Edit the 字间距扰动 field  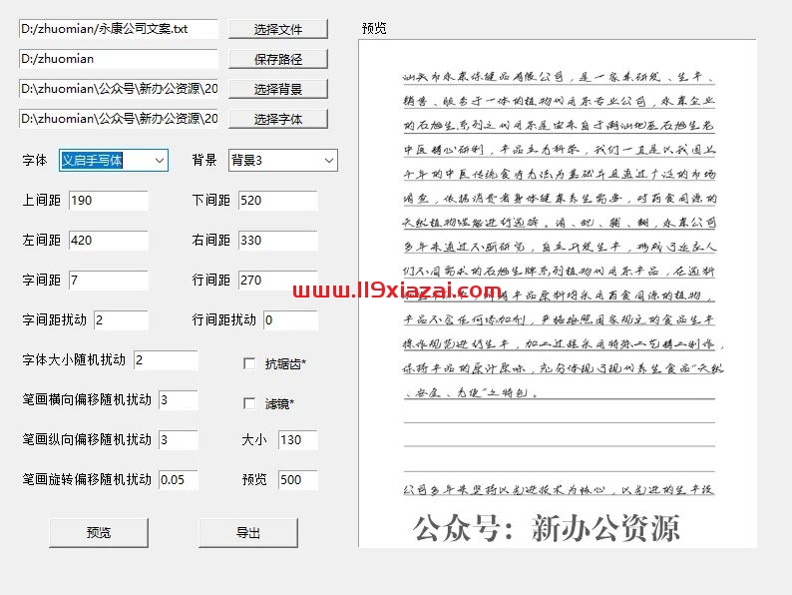[x=122, y=320]
